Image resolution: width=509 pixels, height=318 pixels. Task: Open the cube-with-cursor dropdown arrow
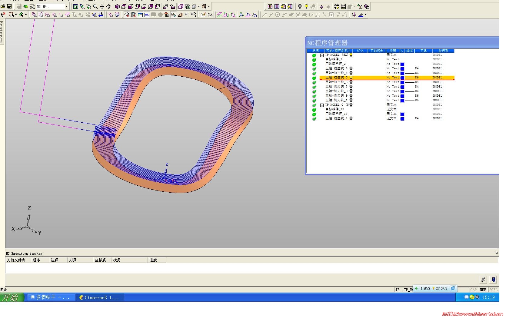[209, 6]
